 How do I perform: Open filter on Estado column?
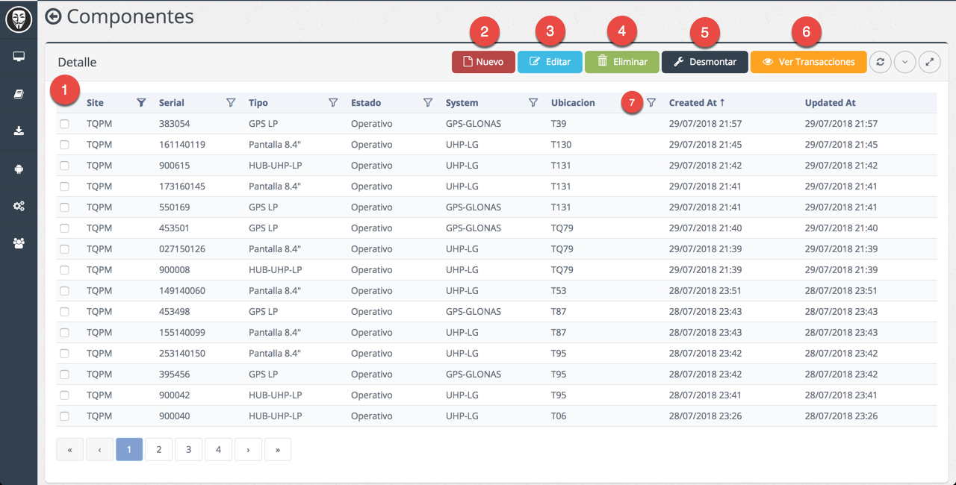pyautogui.click(x=428, y=103)
